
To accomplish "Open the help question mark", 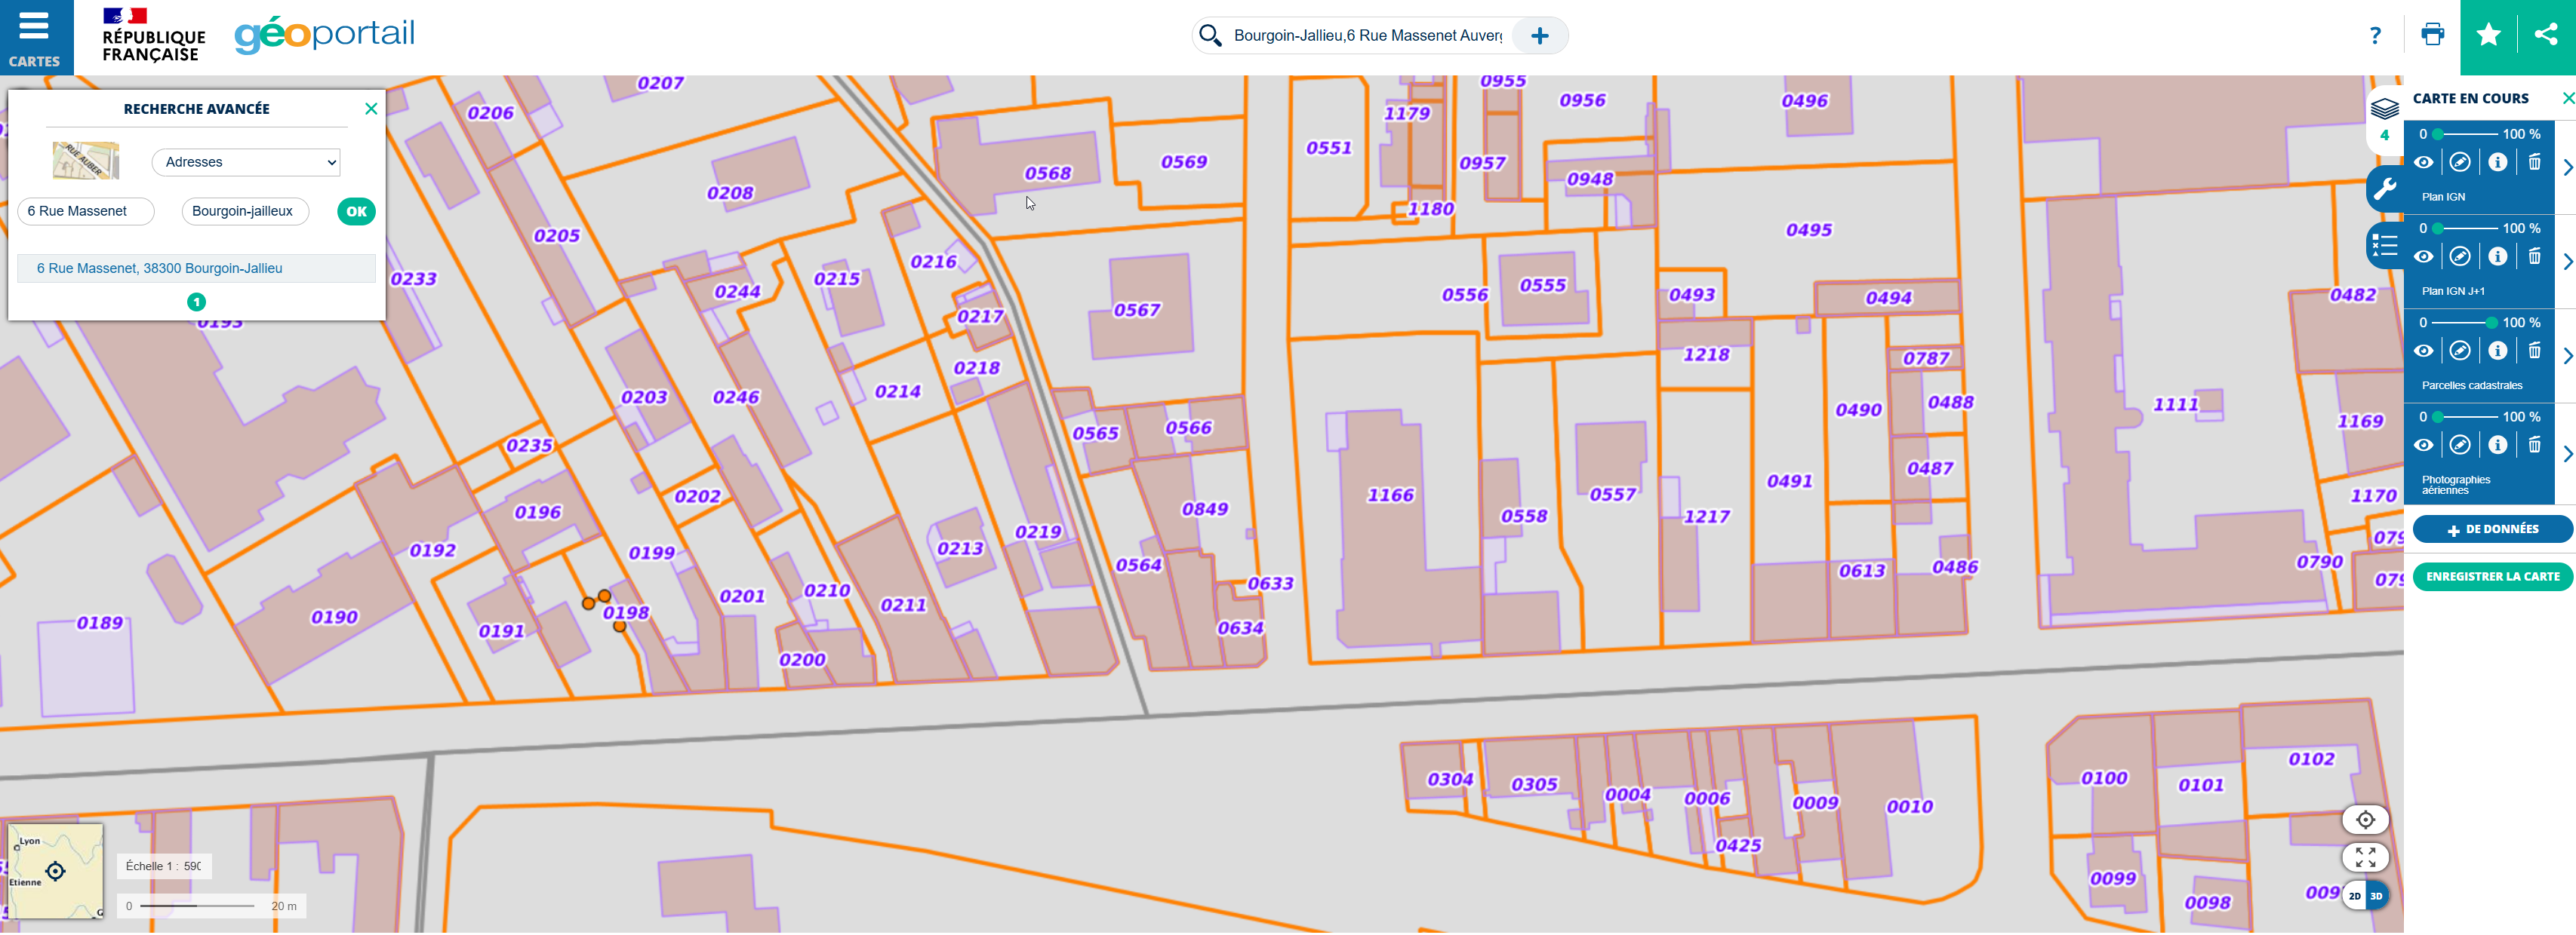I will pyautogui.click(x=2375, y=36).
